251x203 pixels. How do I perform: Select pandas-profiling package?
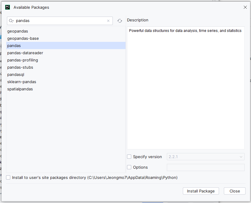[66, 60]
